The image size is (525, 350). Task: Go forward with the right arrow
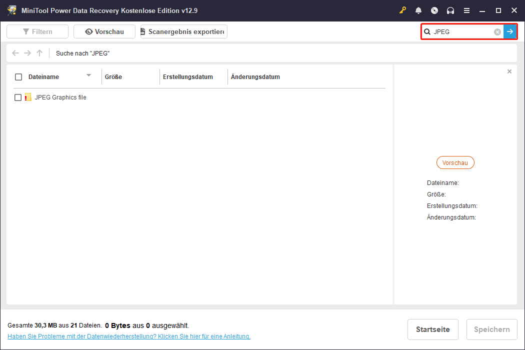coord(27,53)
